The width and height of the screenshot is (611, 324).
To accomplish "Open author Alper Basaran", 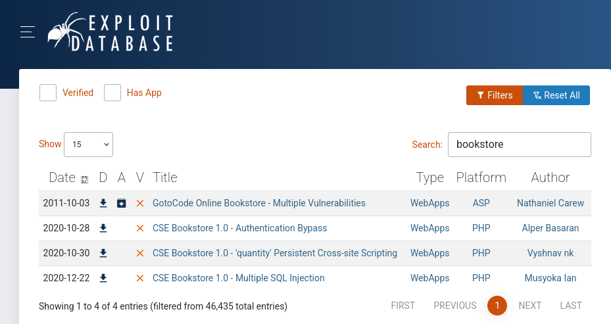I will click(x=550, y=228).
